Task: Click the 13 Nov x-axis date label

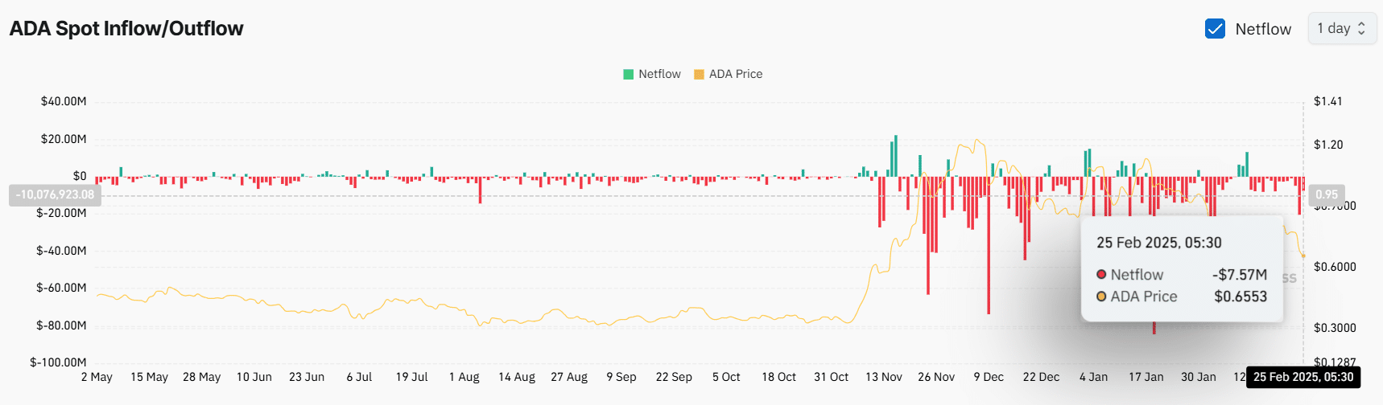Action: click(x=883, y=377)
